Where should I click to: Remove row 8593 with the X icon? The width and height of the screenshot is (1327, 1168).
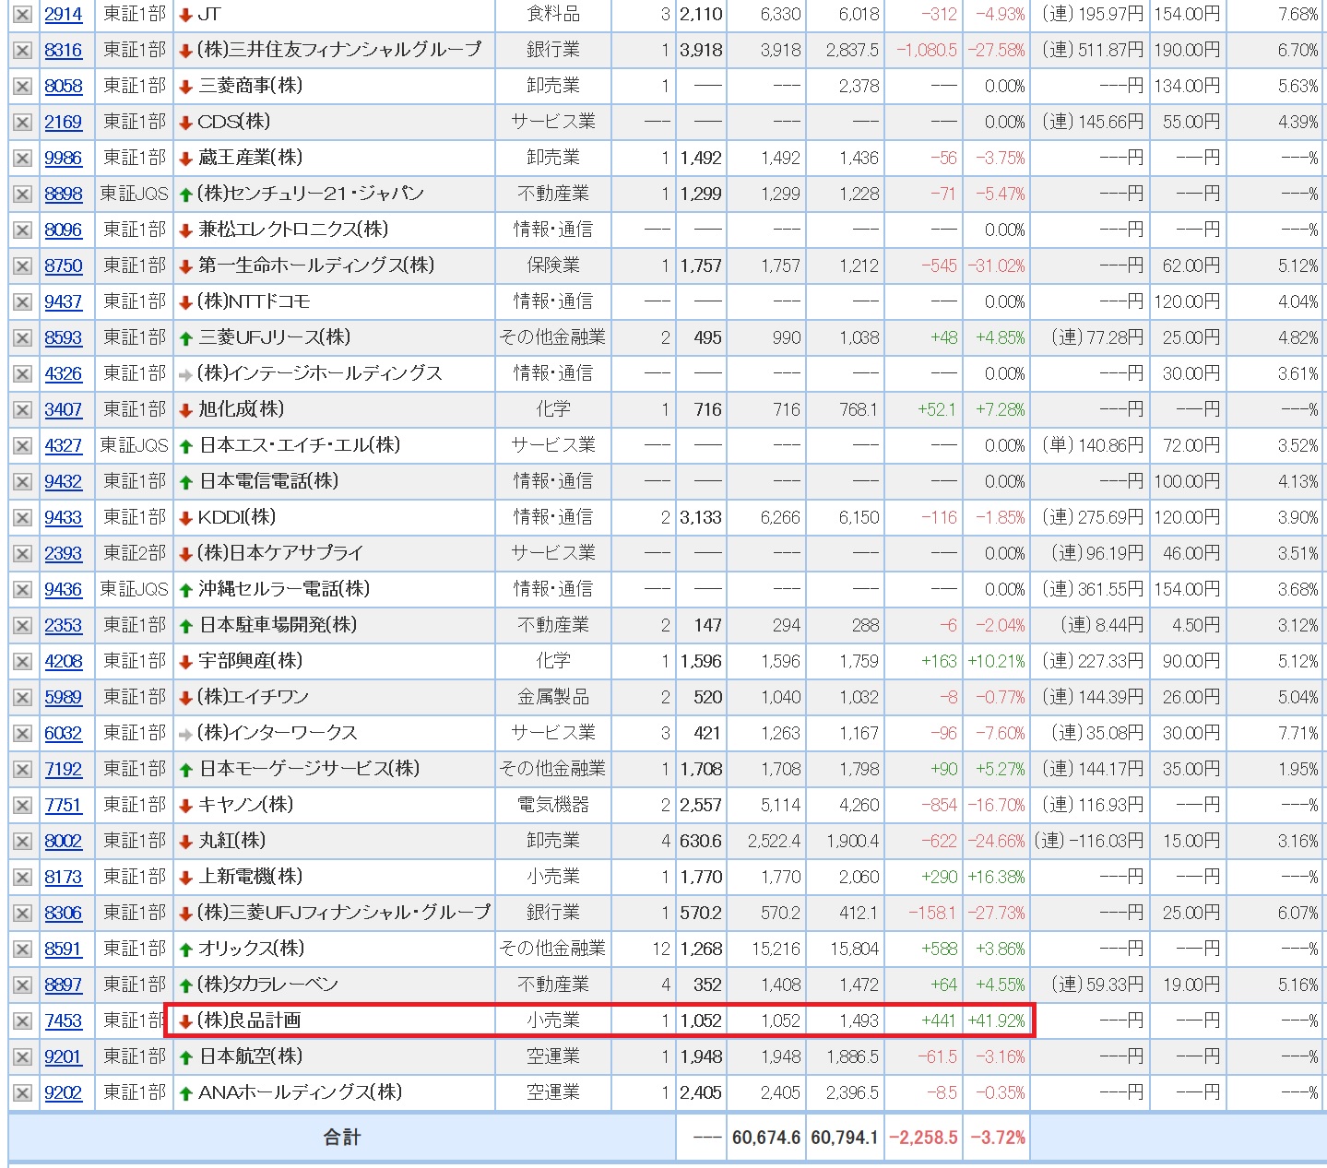pyautogui.click(x=23, y=338)
